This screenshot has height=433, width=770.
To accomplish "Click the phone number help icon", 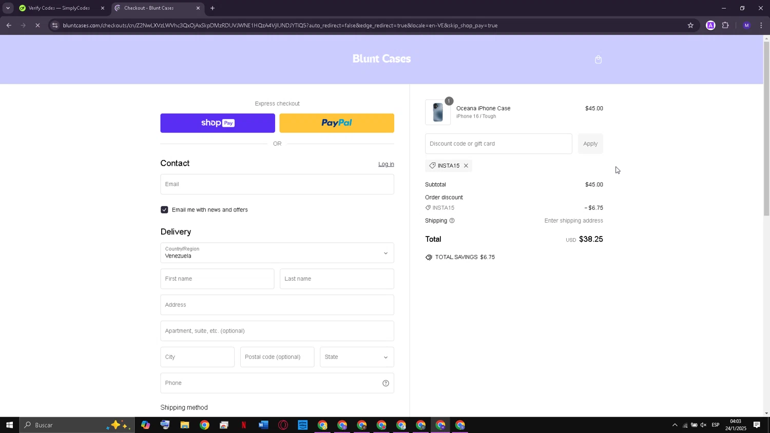I will tap(386, 383).
